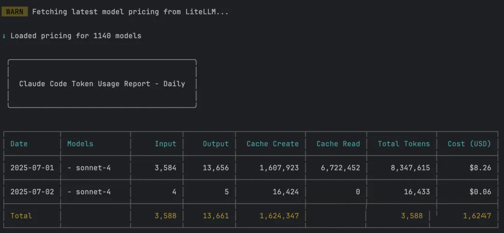This screenshot has width=504, height=233.
Task: Click the cache create value 16,424
Action: tap(286, 192)
